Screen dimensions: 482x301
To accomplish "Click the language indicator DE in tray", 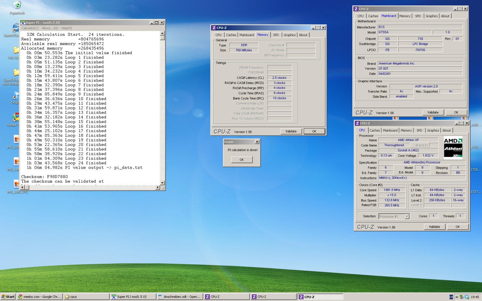I will (451, 297).
